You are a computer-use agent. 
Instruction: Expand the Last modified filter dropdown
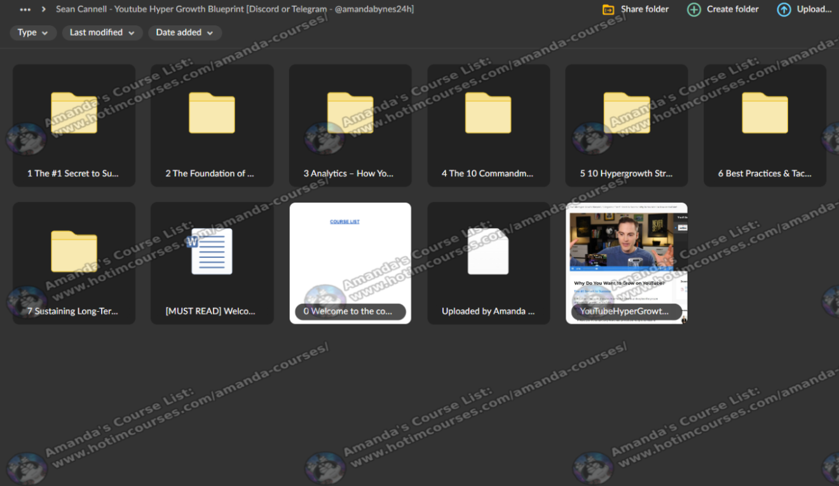[102, 32]
